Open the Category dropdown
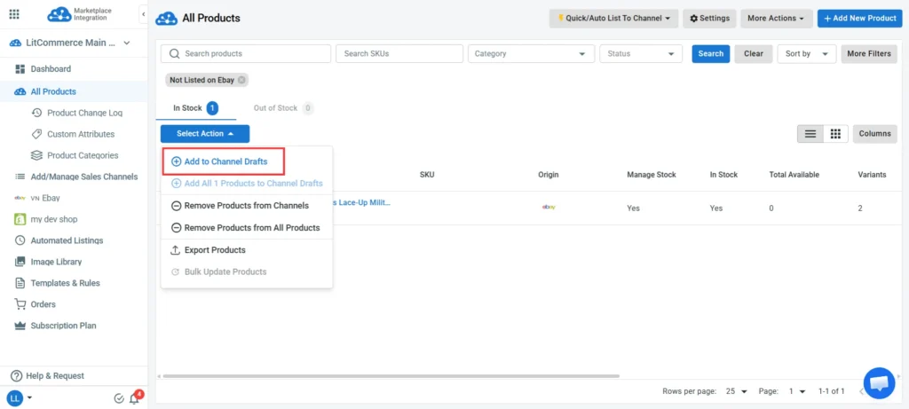Viewport: 909px width, 409px height. point(531,54)
